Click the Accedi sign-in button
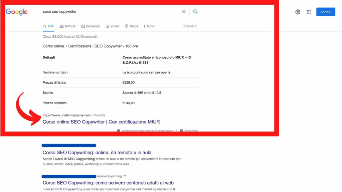Screen dimensions: 342x192 click(326, 12)
